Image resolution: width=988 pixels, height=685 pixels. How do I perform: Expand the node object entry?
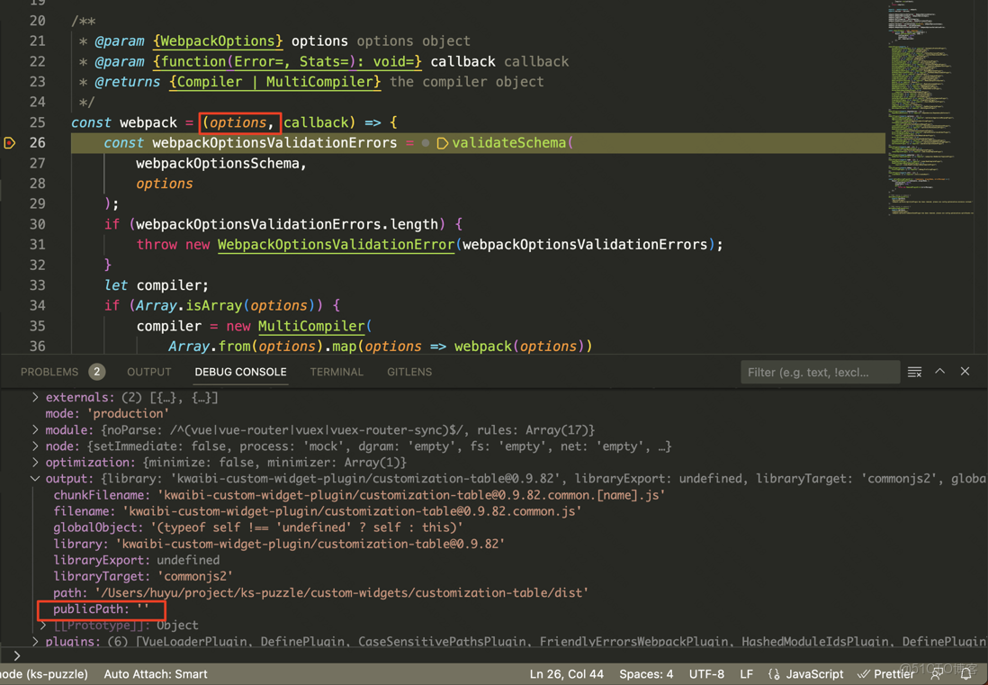(x=35, y=446)
